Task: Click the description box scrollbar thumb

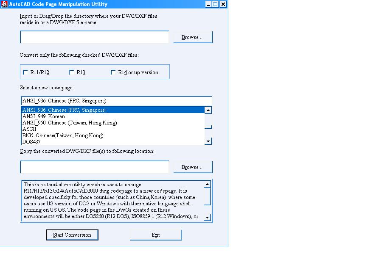Action: 207,196
